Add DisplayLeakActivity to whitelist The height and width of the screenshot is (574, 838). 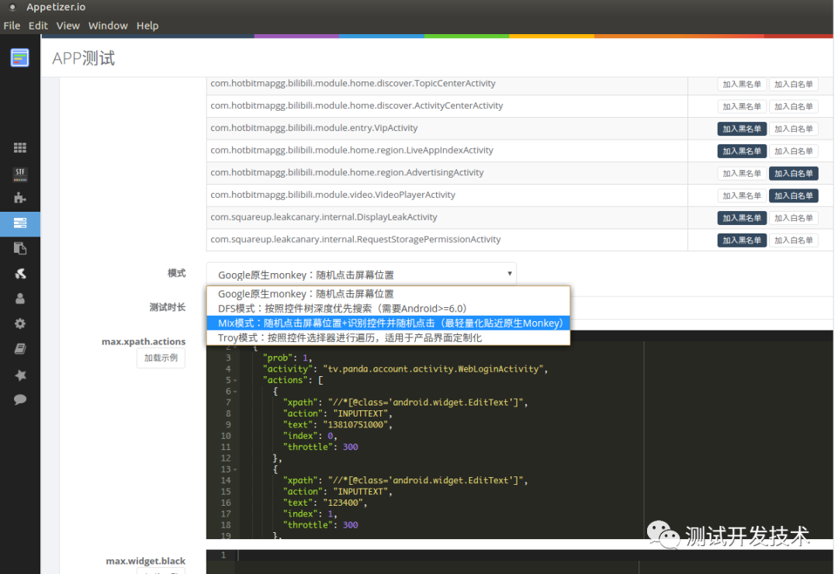[794, 218]
